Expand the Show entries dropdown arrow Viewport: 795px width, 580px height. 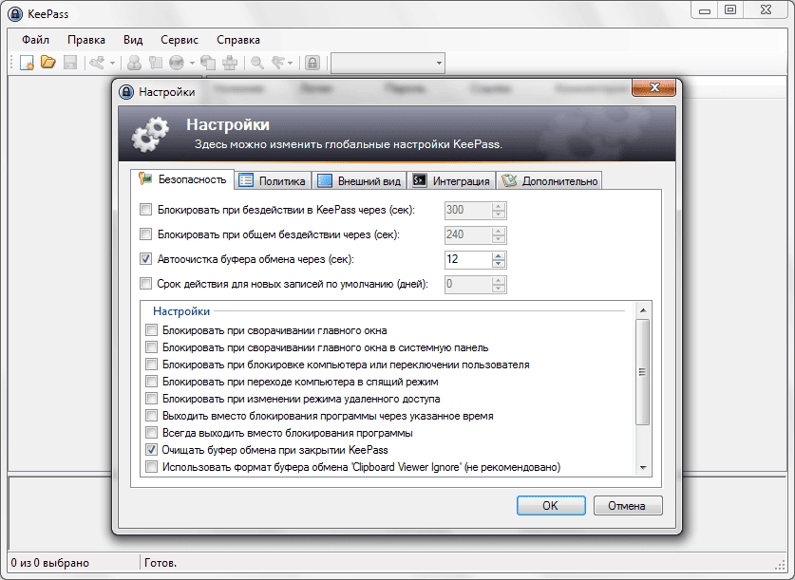tap(291, 64)
